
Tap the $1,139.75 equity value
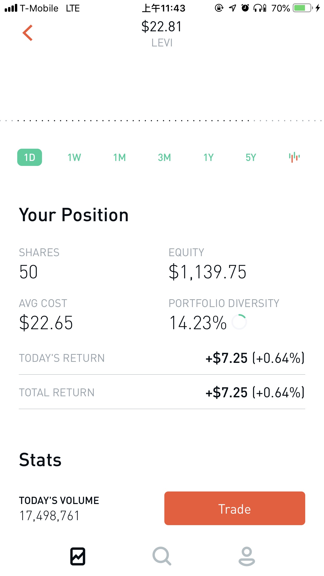[207, 272]
